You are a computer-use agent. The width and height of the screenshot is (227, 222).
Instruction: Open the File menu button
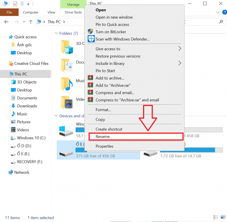[9, 12]
